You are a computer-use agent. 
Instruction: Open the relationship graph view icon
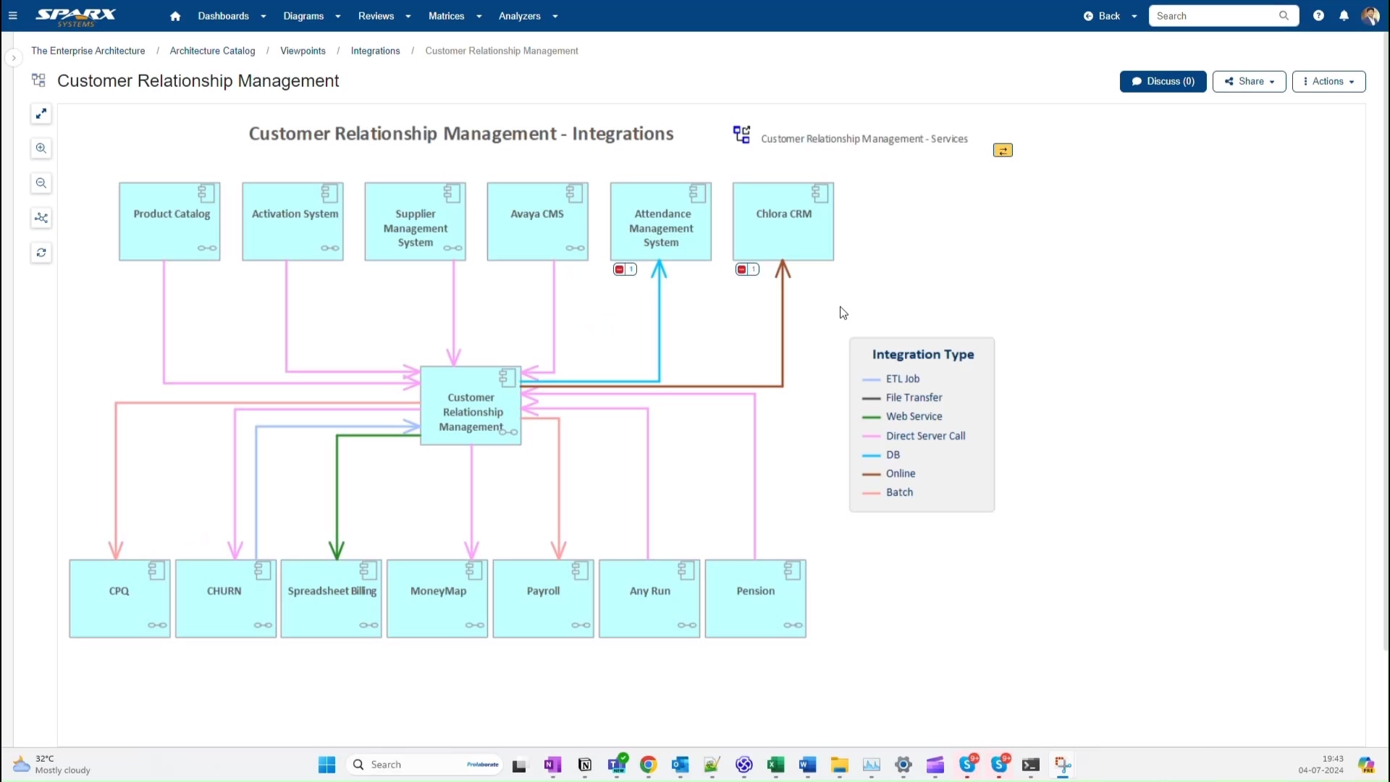click(41, 218)
